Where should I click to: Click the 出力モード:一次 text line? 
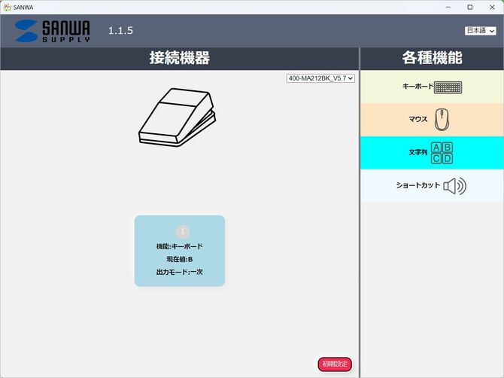(x=180, y=272)
